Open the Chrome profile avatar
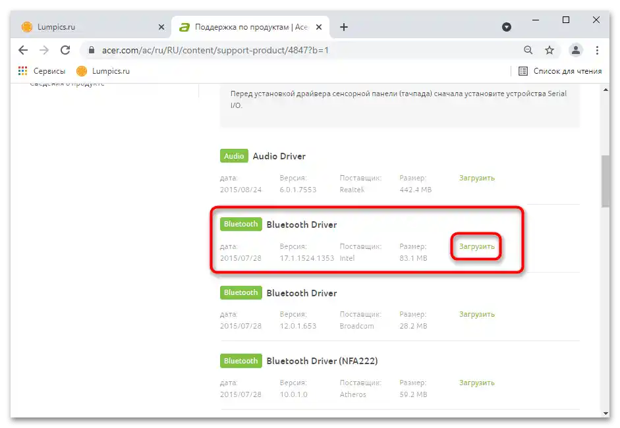620x428 pixels. (576, 50)
